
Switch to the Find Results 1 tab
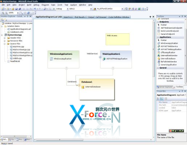coord(80,17)
